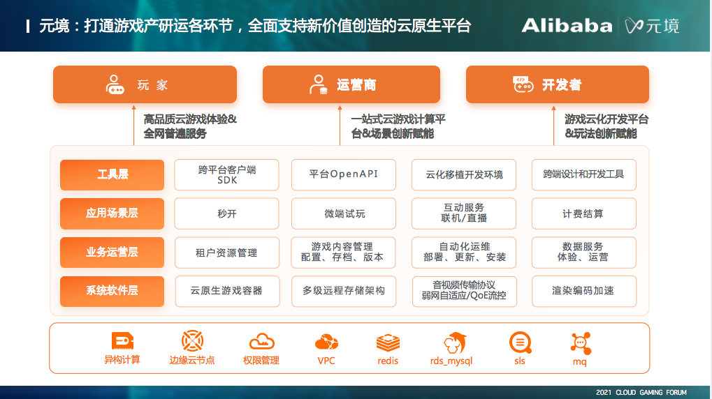Click the mq label text
Viewport: 712px width, 399px height.
click(580, 362)
